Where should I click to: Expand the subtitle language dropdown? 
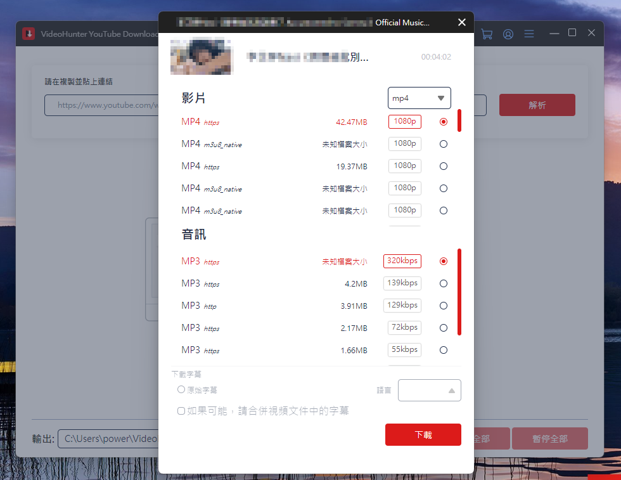tap(429, 391)
